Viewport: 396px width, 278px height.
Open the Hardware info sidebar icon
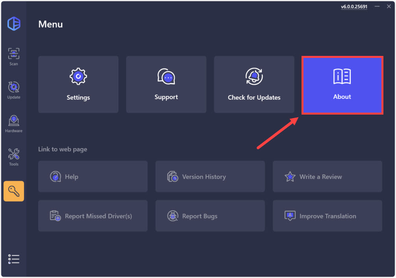(14, 124)
